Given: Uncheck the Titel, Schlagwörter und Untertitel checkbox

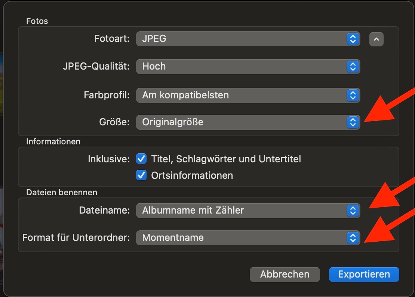Looking at the screenshot, I should point(141,159).
